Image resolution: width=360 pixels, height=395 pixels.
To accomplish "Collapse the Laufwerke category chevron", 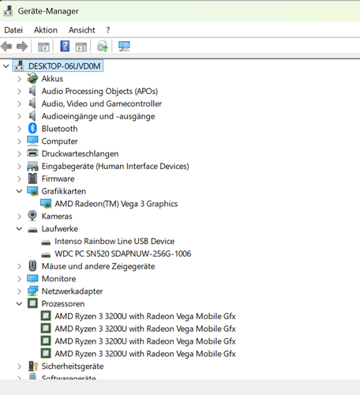I will point(19,229).
